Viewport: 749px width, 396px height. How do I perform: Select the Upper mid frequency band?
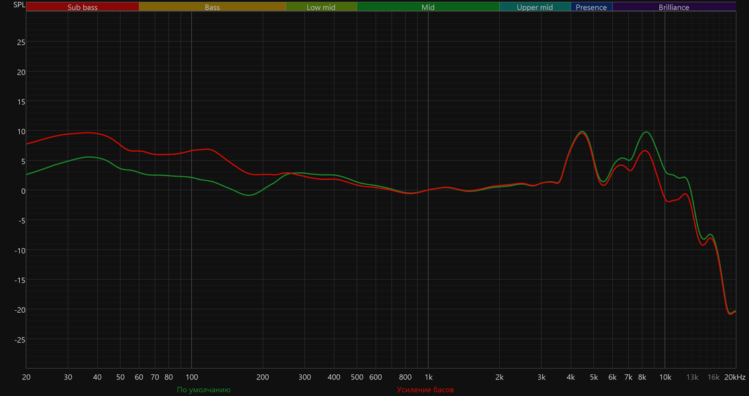tap(535, 7)
